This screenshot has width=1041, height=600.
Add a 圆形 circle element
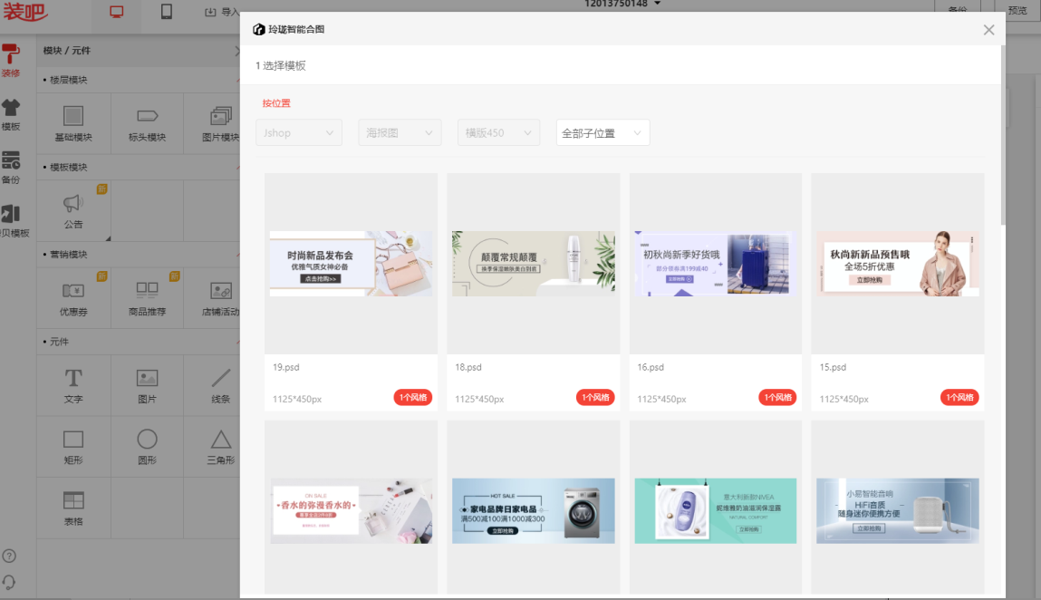148,447
